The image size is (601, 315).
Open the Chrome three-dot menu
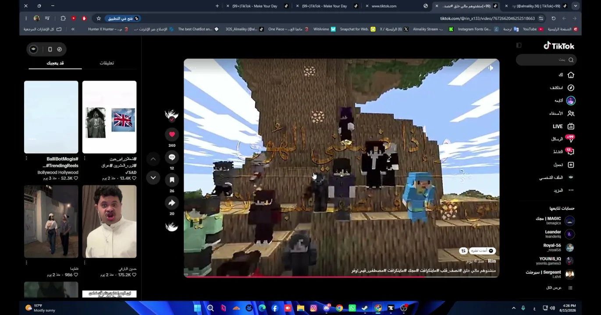[x=26, y=18]
